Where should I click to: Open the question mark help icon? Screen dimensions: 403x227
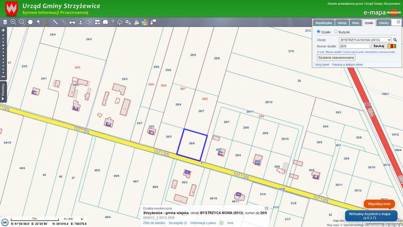(112, 22)
